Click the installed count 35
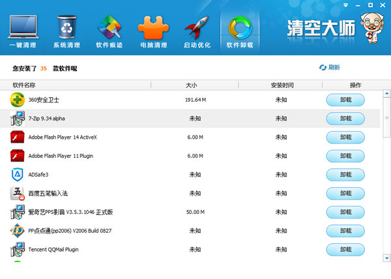391x279 pixels. pyautogui.click(x=44, y=68)
